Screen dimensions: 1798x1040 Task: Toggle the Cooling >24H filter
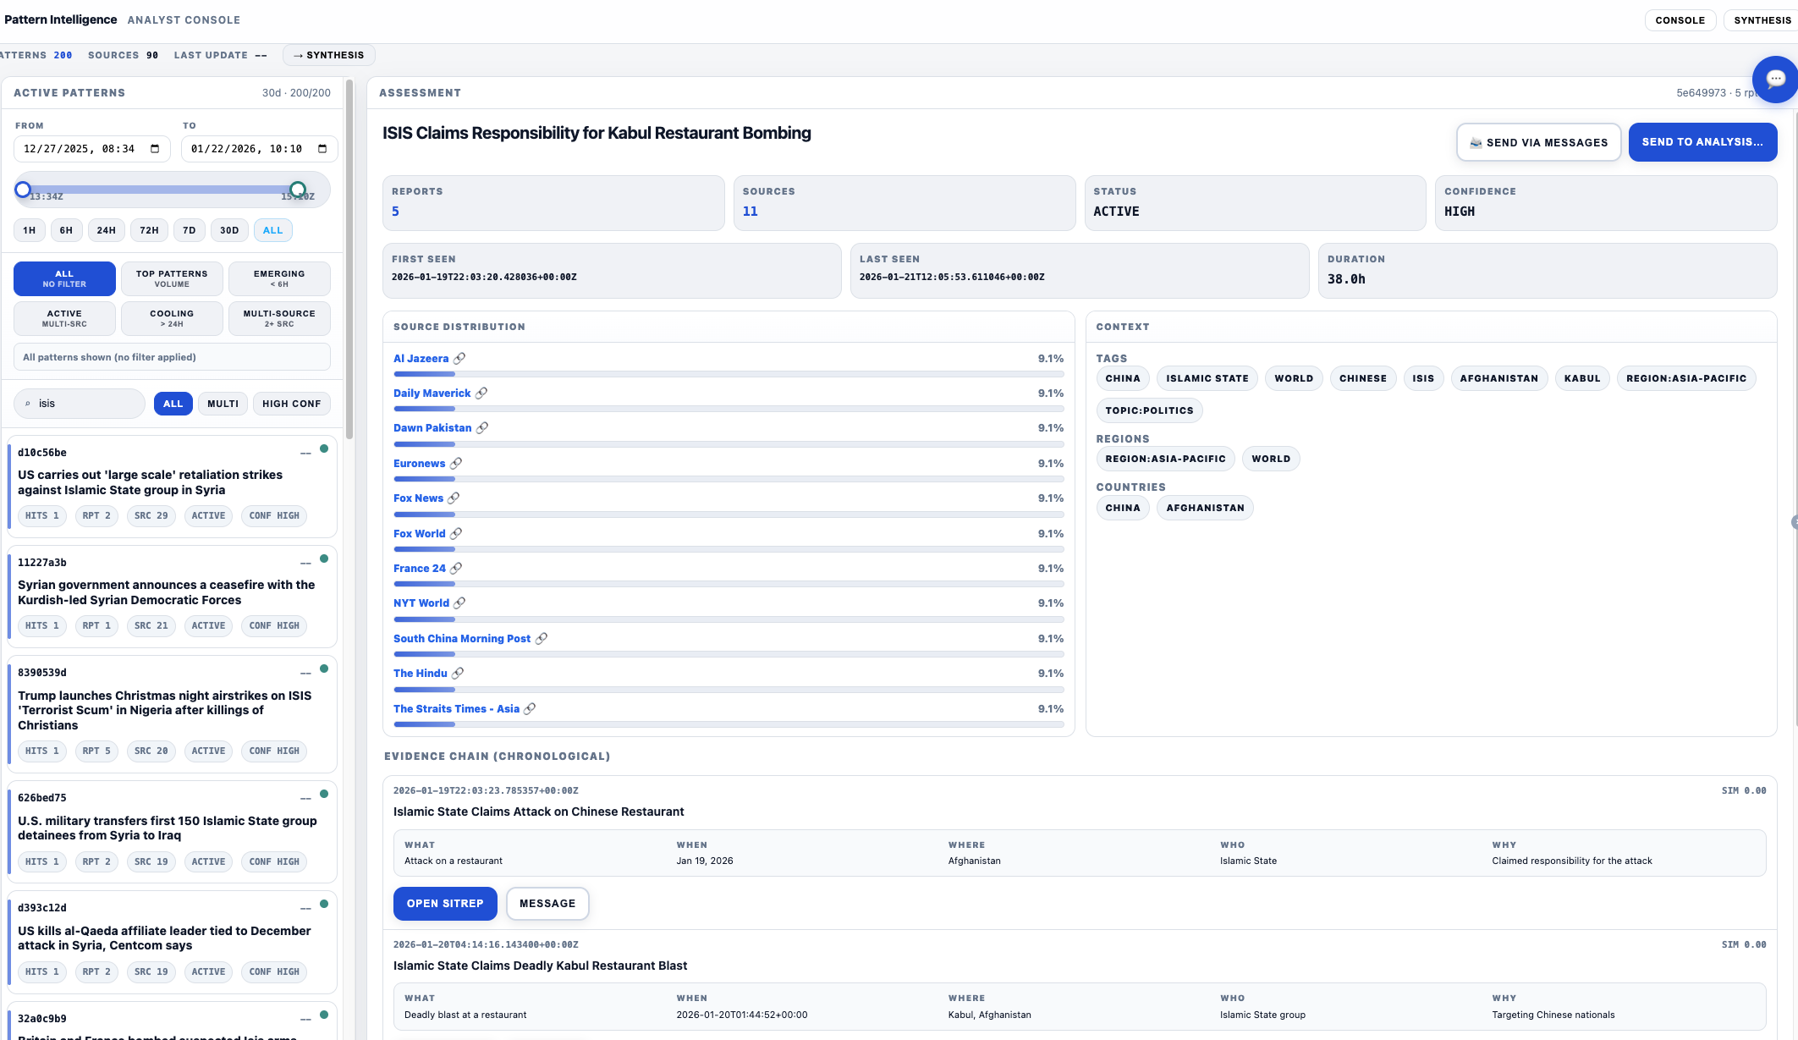tap(172, 318)
